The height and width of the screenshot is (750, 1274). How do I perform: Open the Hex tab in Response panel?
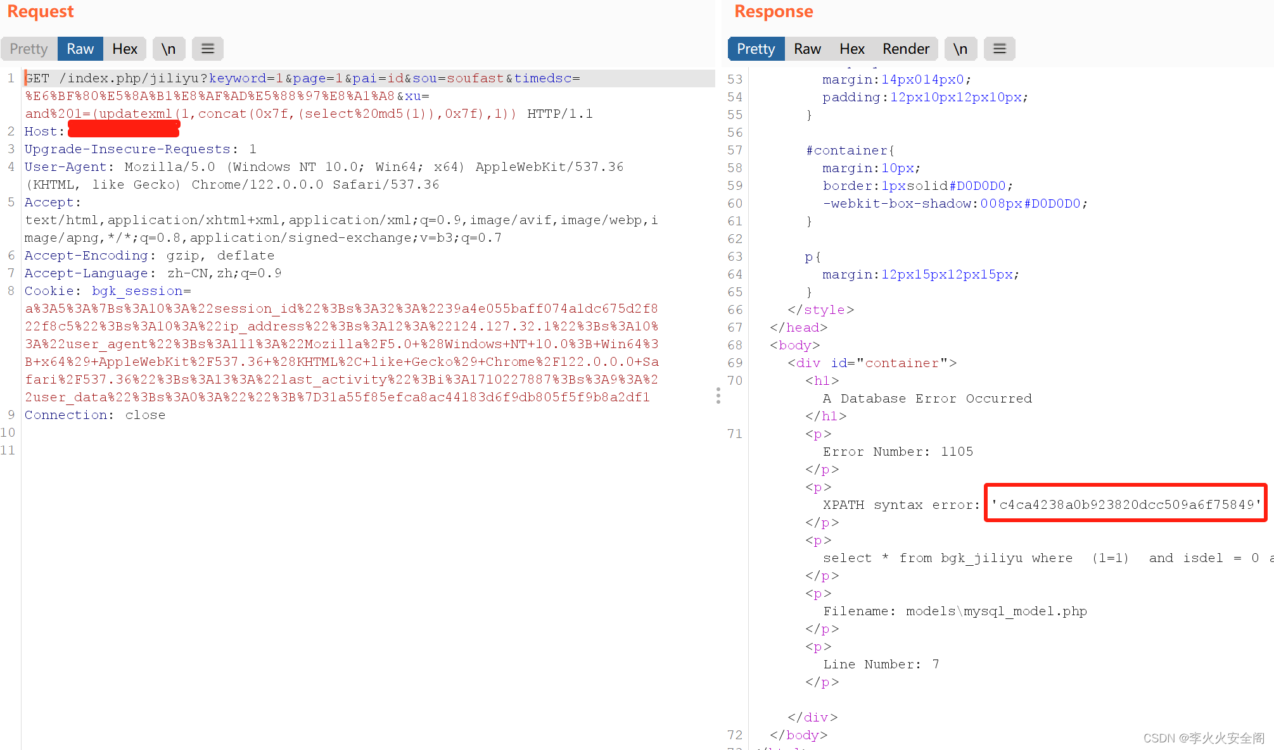tap(852, 49)
